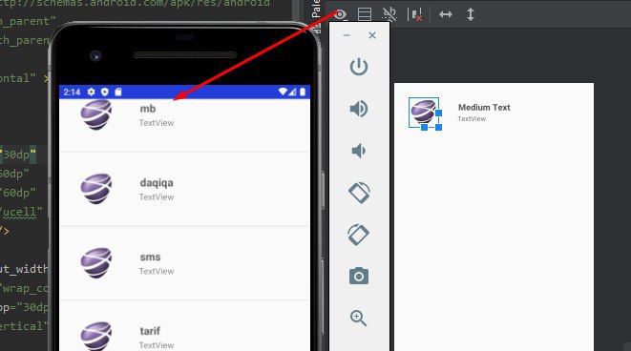Tap the 'tarif' list item on phone
The width and height of the screenshot is (631, 351).
click(x=184, y=326)
